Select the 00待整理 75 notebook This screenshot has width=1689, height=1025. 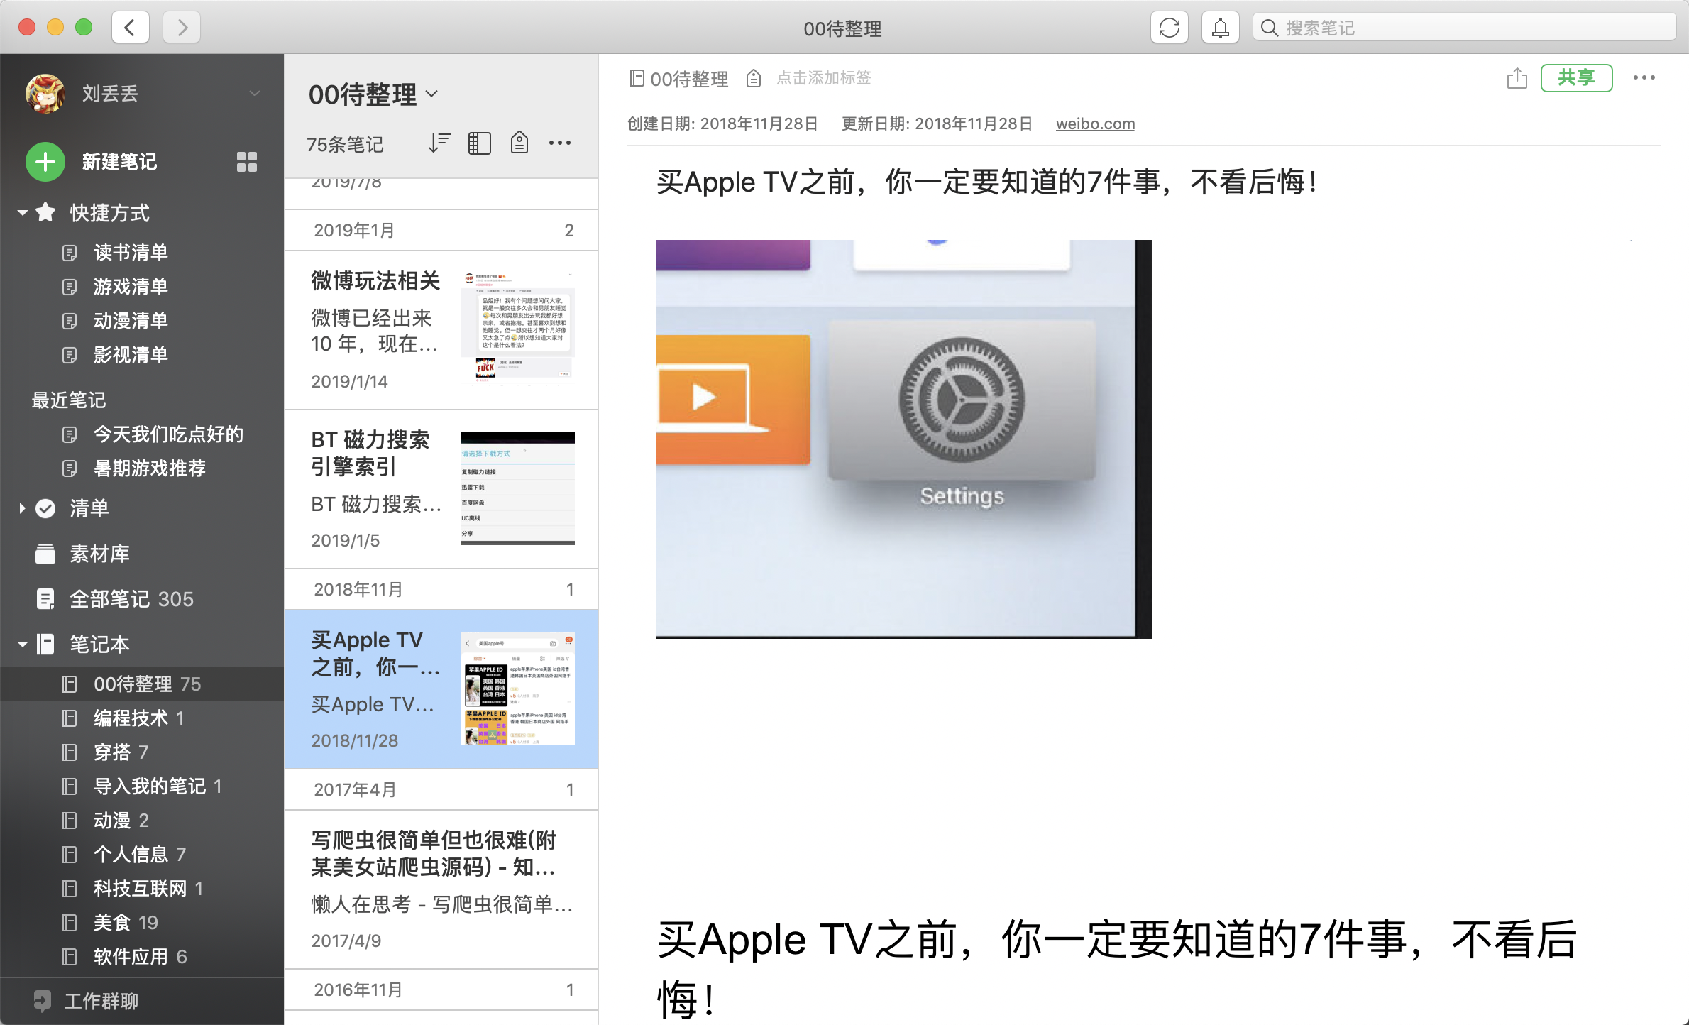pyautogui.click(x=142, y=684)
